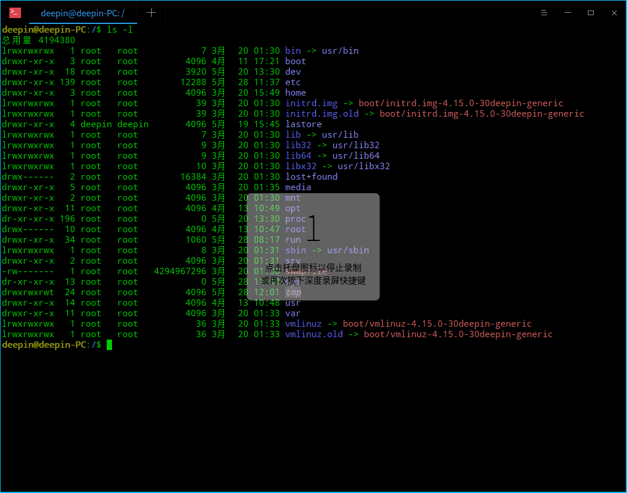Click the 'deepin deepin' owner of lastore
627x493 pixels.
114,124
